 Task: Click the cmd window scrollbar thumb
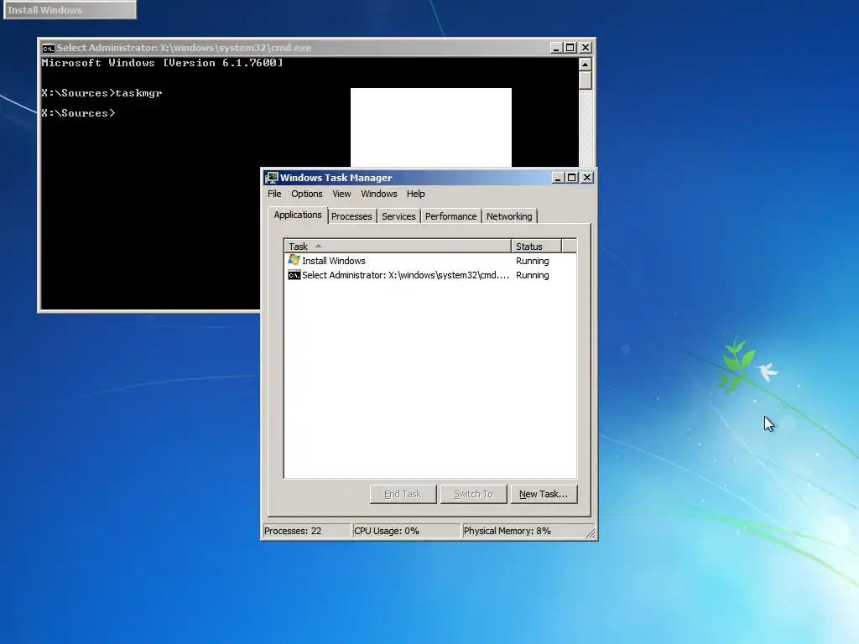tap(585, 80)
